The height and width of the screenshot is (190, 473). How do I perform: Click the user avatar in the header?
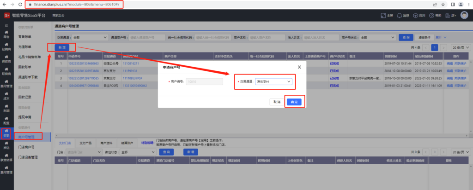pos(464,15)
